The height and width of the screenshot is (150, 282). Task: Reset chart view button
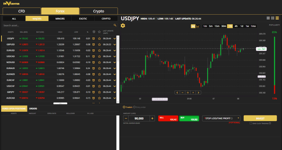pyautogui.click(x=188, y=93)
